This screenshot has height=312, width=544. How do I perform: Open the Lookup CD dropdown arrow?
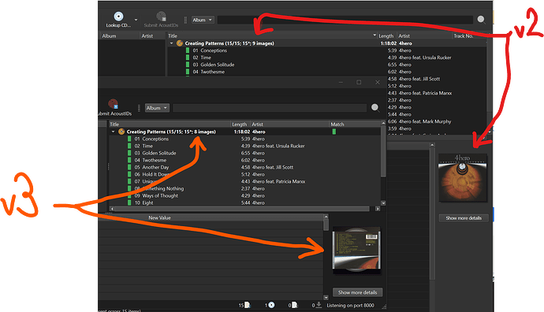coord(136,20)
